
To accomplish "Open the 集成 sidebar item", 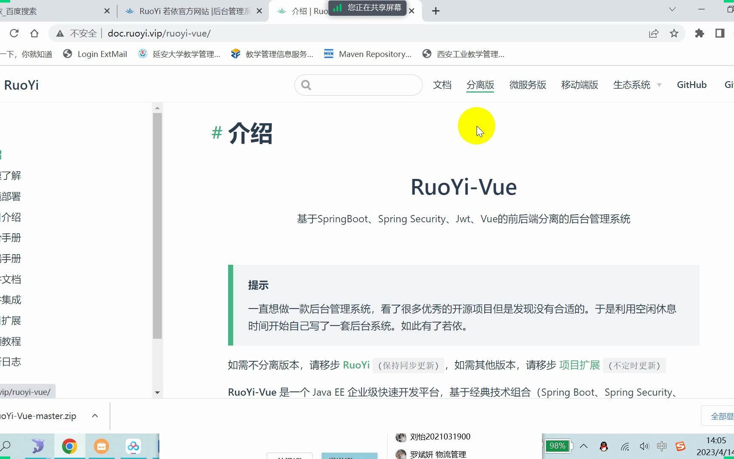I will (x=11, y=300).
